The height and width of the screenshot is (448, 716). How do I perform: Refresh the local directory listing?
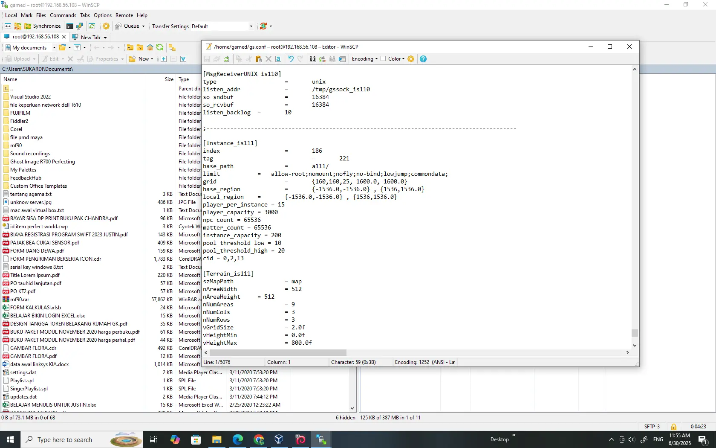tap(160, 47)
